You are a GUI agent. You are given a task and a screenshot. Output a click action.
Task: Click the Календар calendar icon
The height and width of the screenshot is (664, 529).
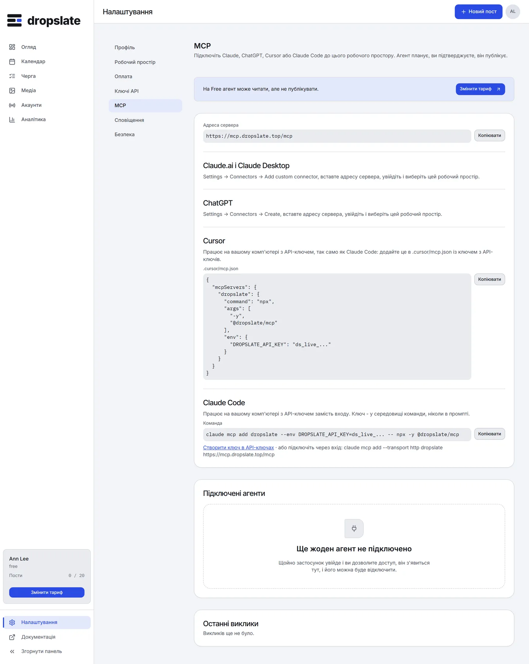tap(12, 62)
